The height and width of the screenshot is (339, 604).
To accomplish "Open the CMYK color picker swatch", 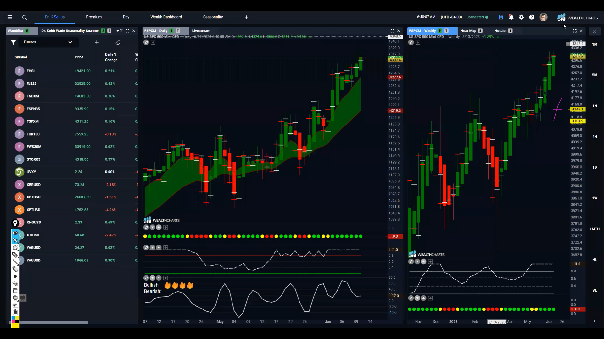I will [15, 320].
